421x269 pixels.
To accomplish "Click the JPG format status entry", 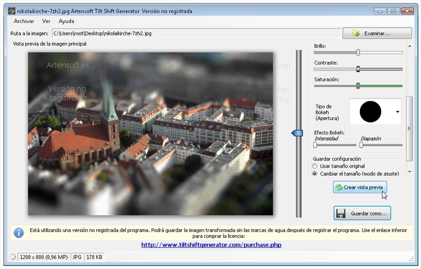I will coord(77,257).
